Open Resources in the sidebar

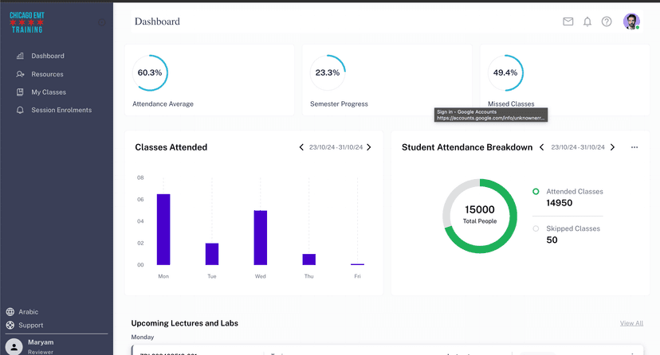(x=47, y=74)
